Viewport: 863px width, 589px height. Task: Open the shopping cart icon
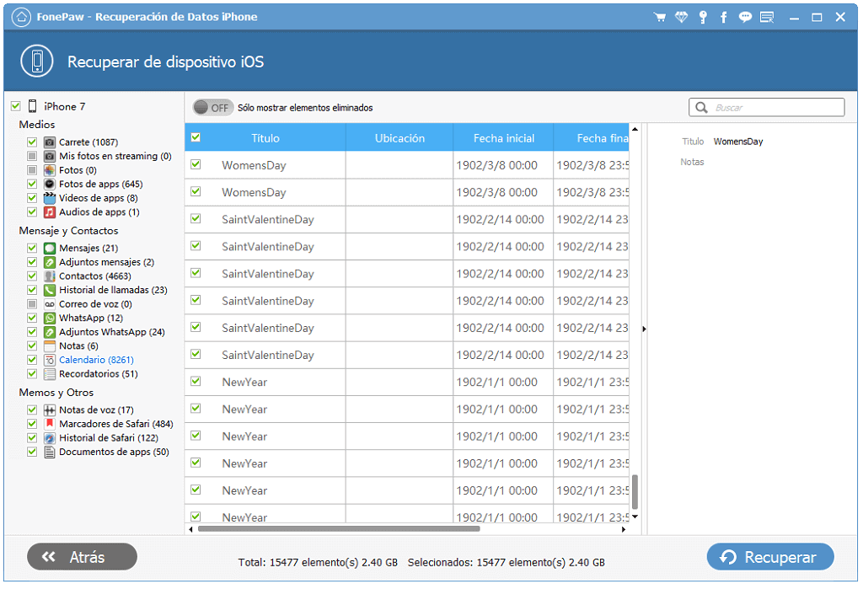(659, 17)
